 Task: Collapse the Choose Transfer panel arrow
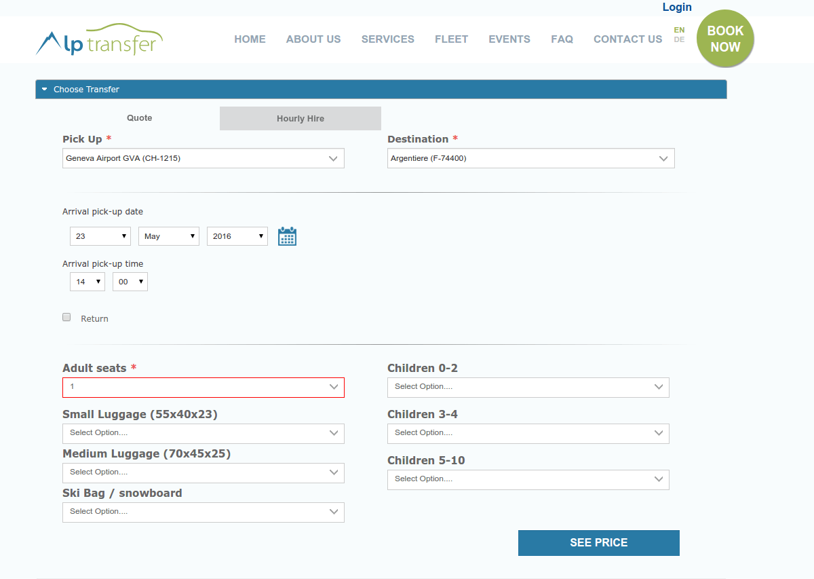[x=45, y=89]
